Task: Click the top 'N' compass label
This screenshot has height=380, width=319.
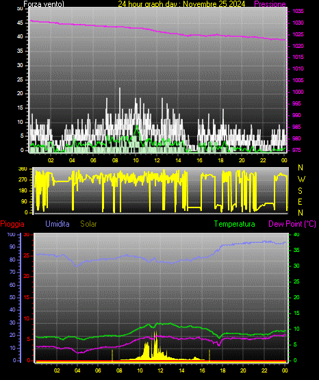Action: [301, 168]
